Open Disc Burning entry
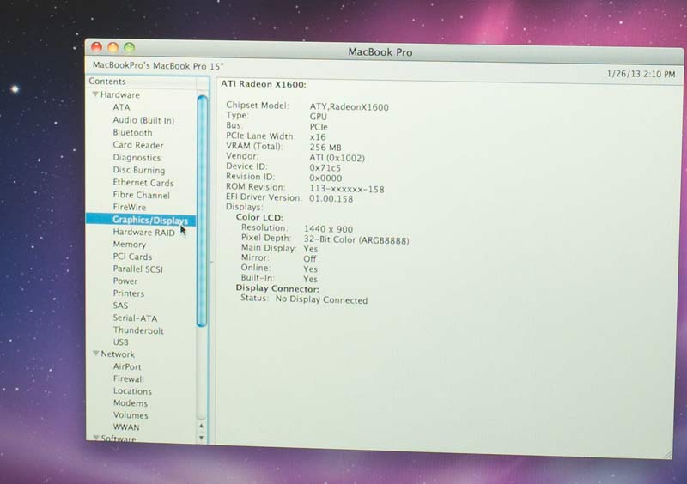The width and height of the screenshot is (687, 484). click(139, 170)
